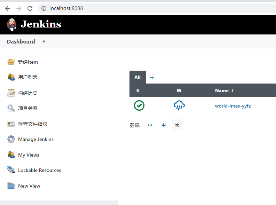Open Lockable Resources link
276x205 pixels.
pos(40,170)
